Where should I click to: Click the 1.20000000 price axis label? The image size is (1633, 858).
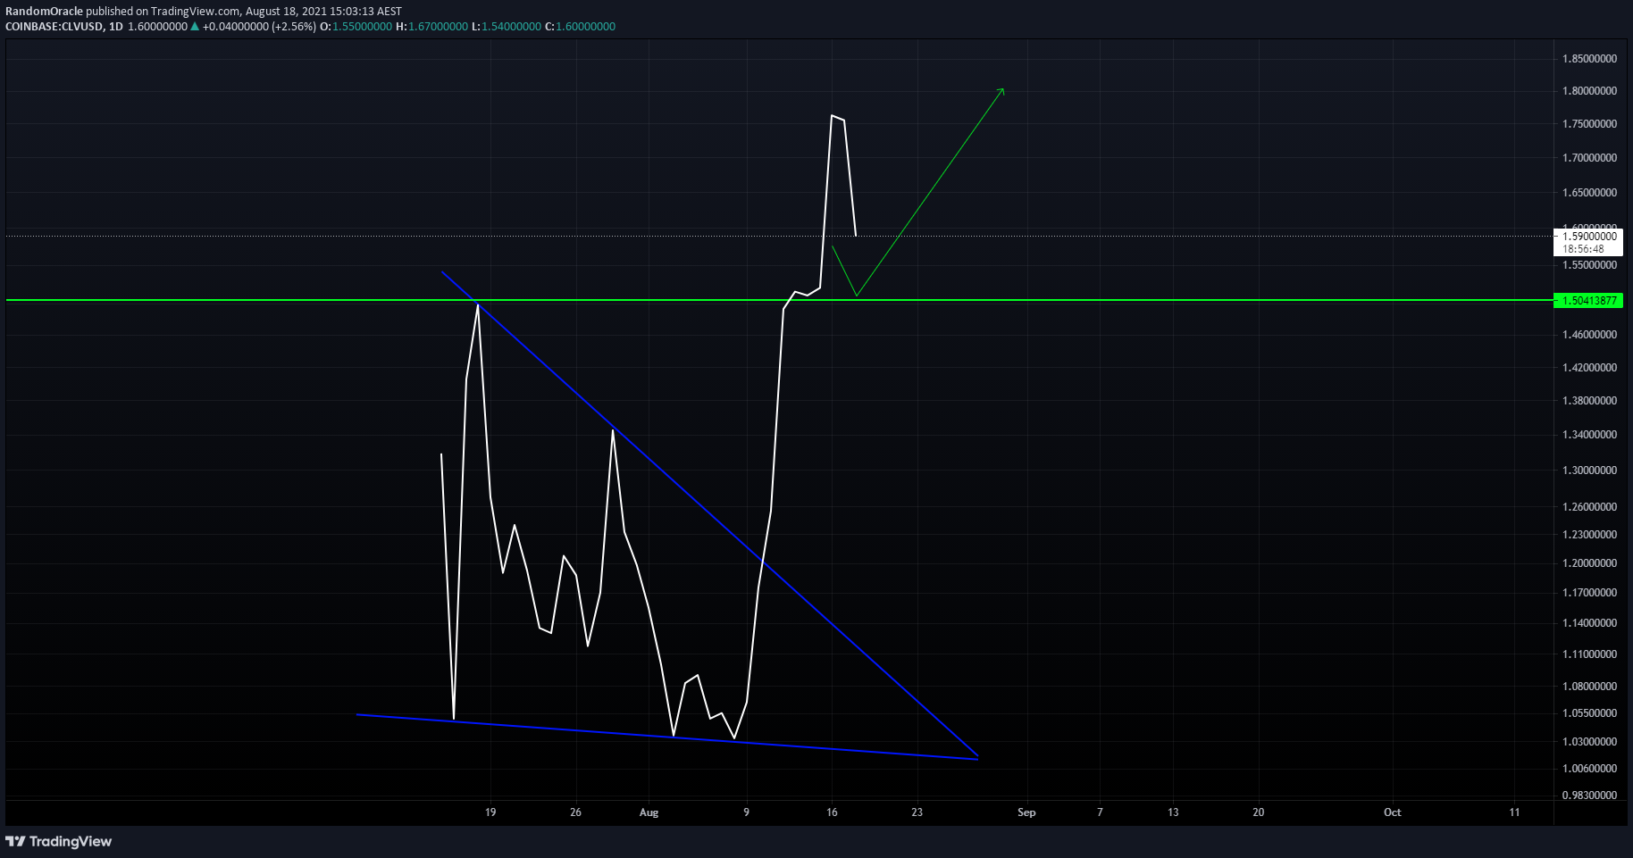[1589, 563]
